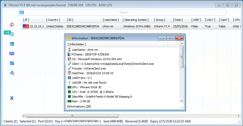Select the drive icon beside ListDrivers
Image resolution: width=243 pixels, height=126 pixels.
[x=69, y=78]
